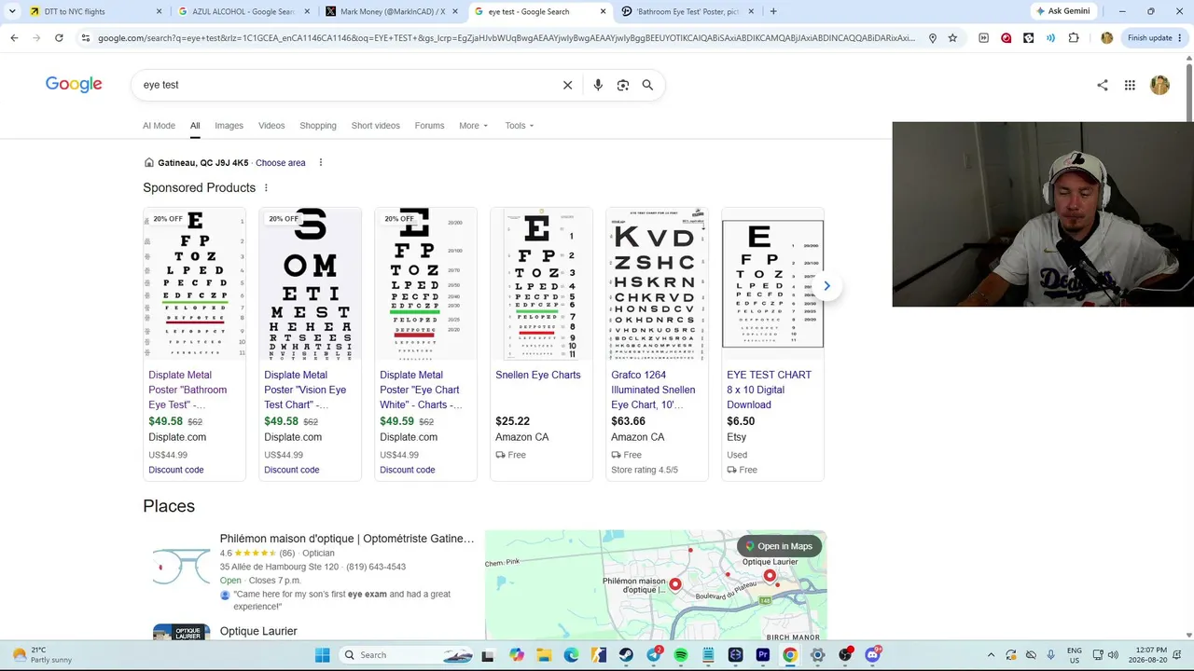Click the Google logo
The height and width of the screenshot is (671, 1194).
pyautogui.click(x=74, y=85)
